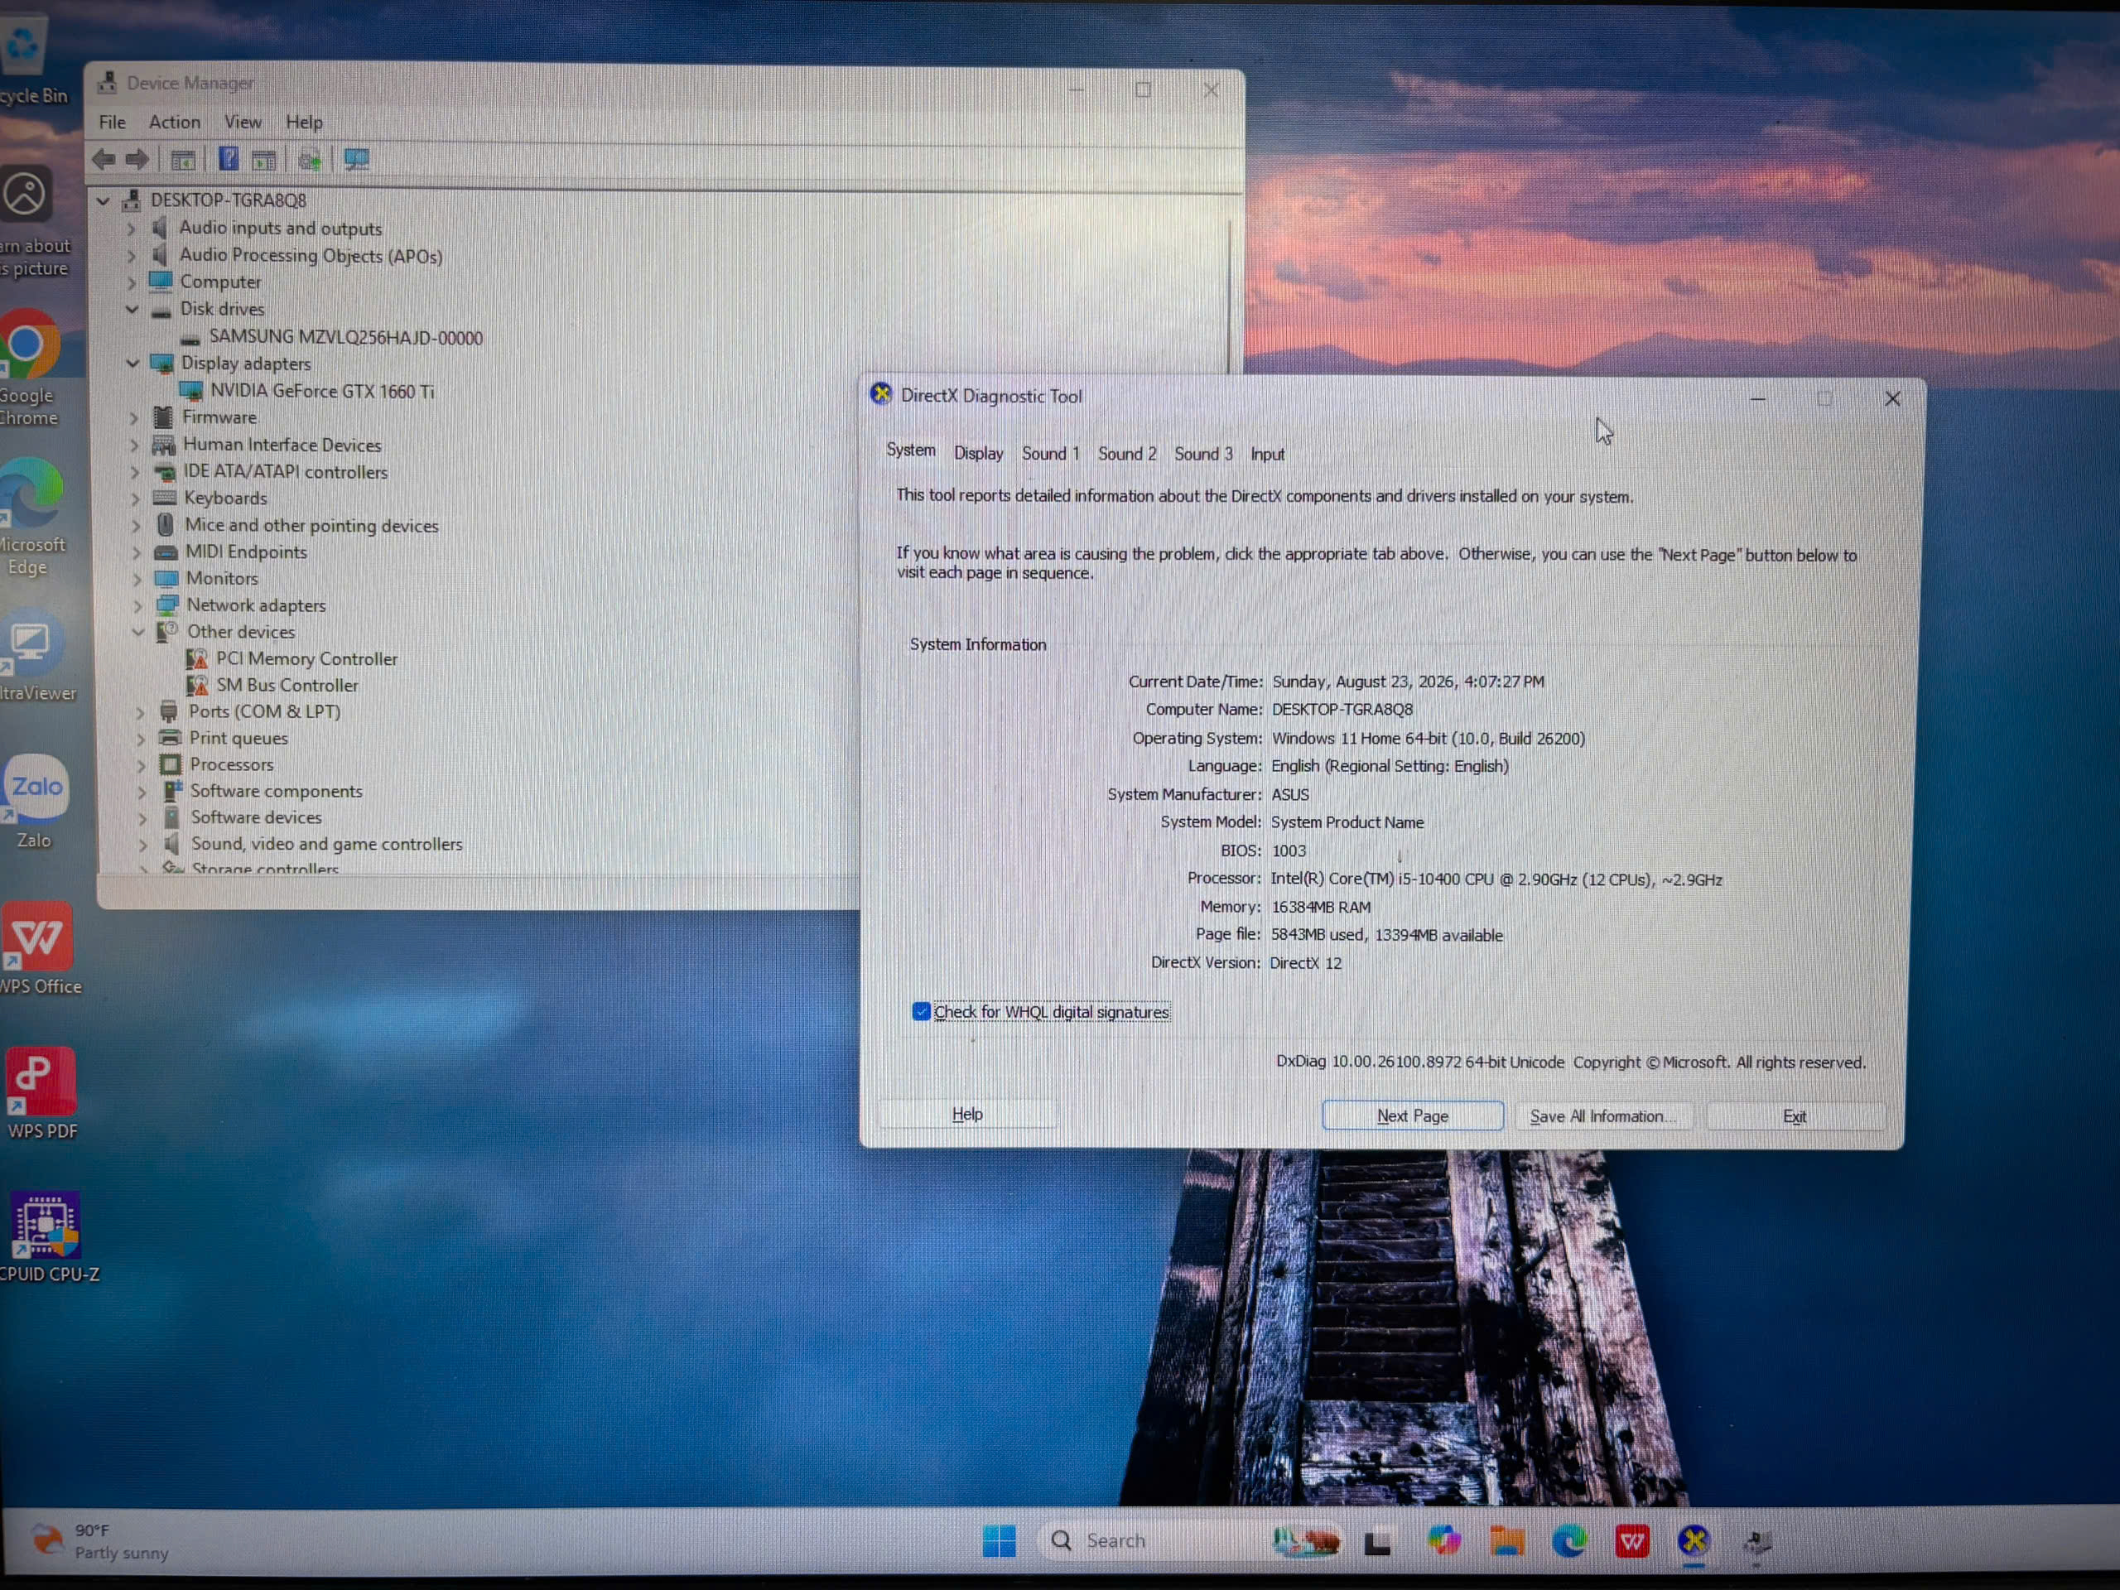Expand the Human Interface Devices category

point(134,445)
